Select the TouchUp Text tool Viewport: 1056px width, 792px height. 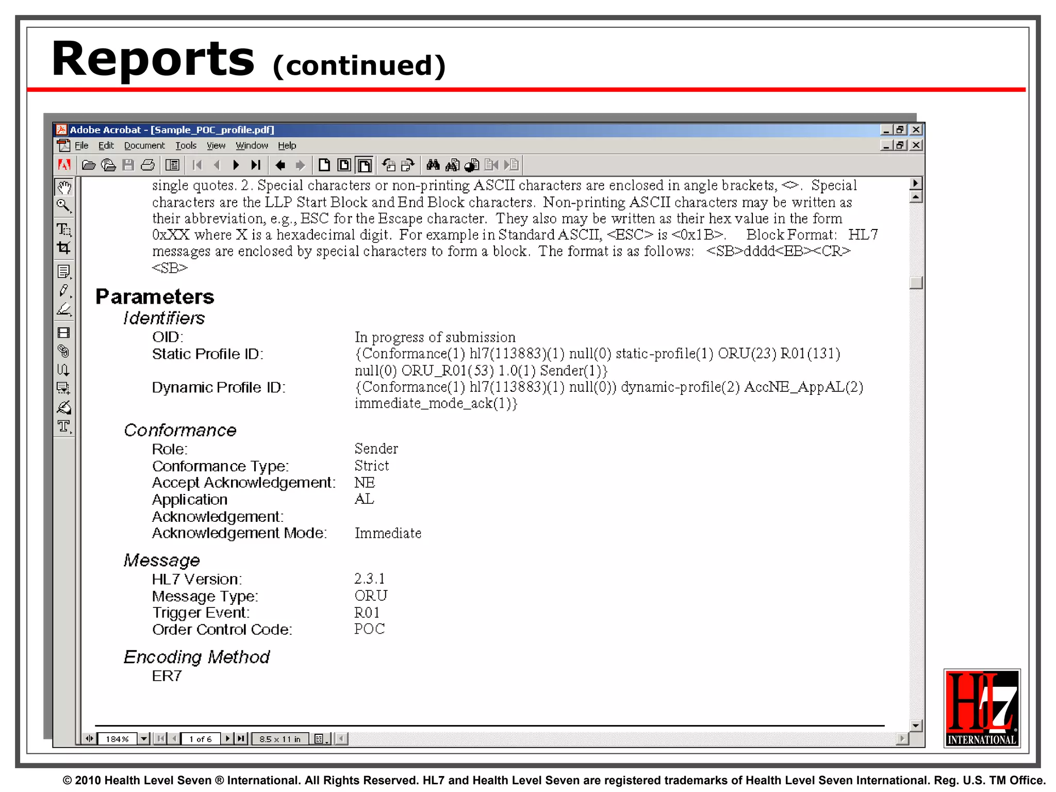click(x=64, y=426)
